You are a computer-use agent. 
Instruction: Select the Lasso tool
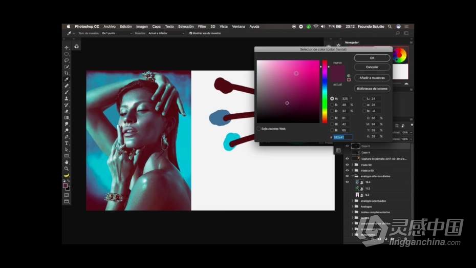click(x=67, y=60)
